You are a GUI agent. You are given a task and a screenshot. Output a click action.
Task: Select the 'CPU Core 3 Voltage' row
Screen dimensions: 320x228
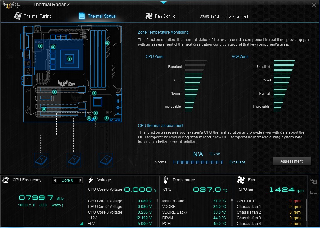(120, 212)
